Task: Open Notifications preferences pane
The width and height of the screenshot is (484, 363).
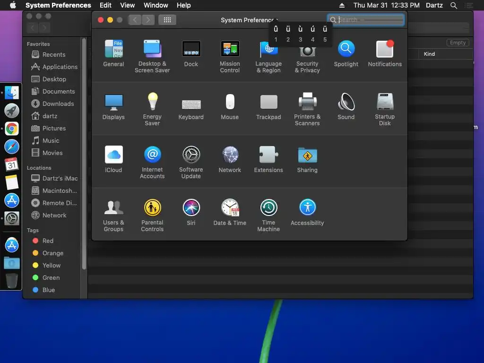Action: (385, 53)
